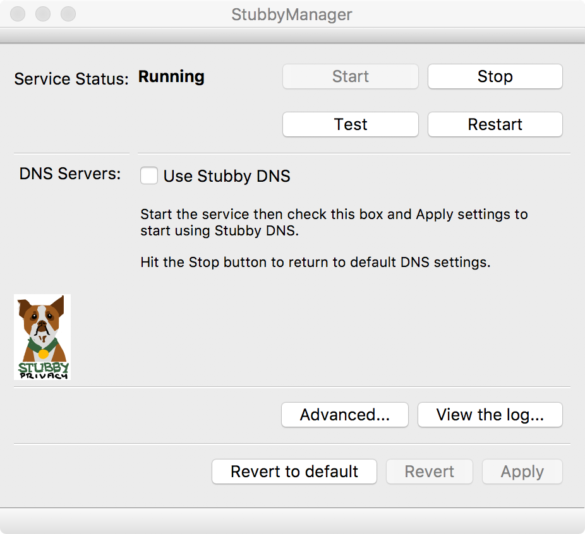Click the Apply button
This screenshot has width=585, height=534.
[522, 472]
